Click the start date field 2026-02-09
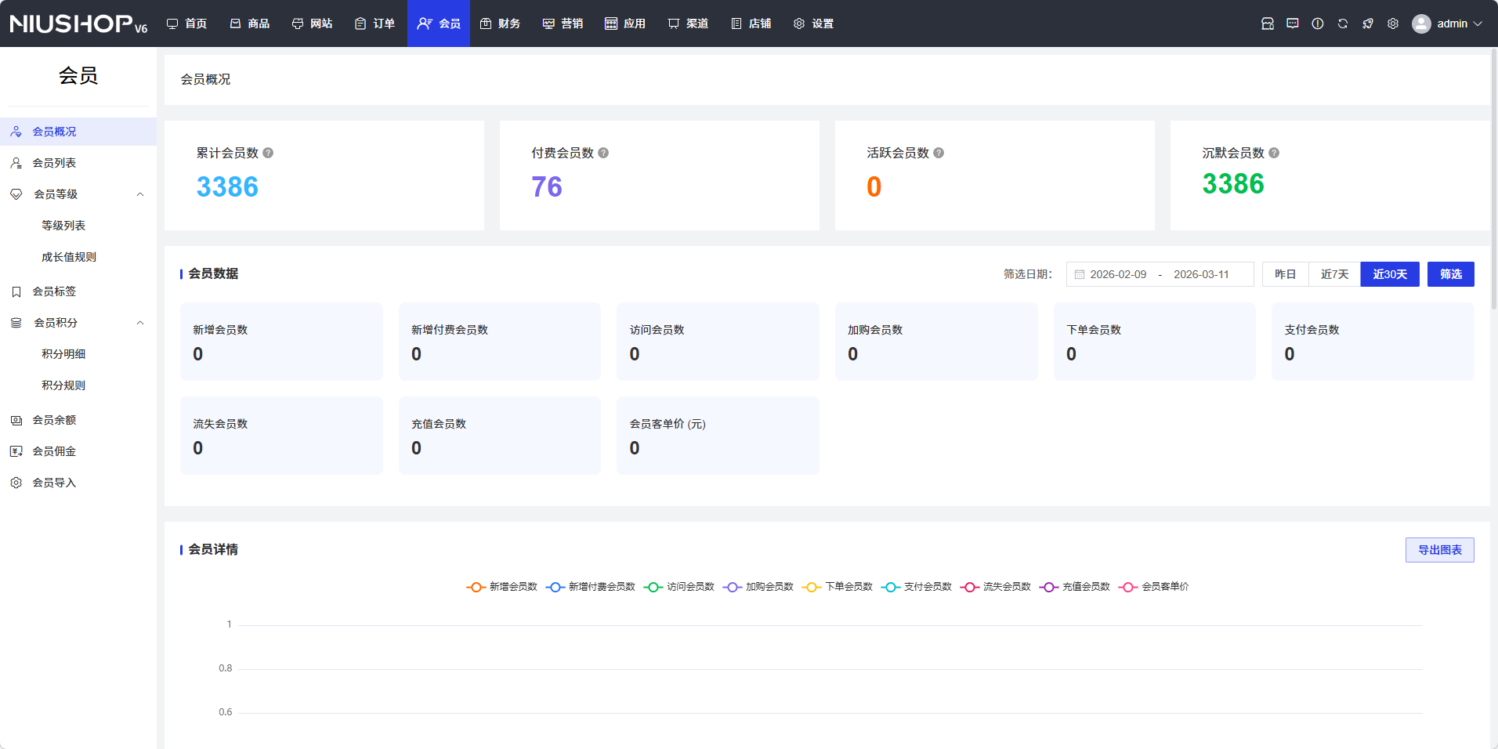Screen dimensions: 1498x749 click(1118, 274)
